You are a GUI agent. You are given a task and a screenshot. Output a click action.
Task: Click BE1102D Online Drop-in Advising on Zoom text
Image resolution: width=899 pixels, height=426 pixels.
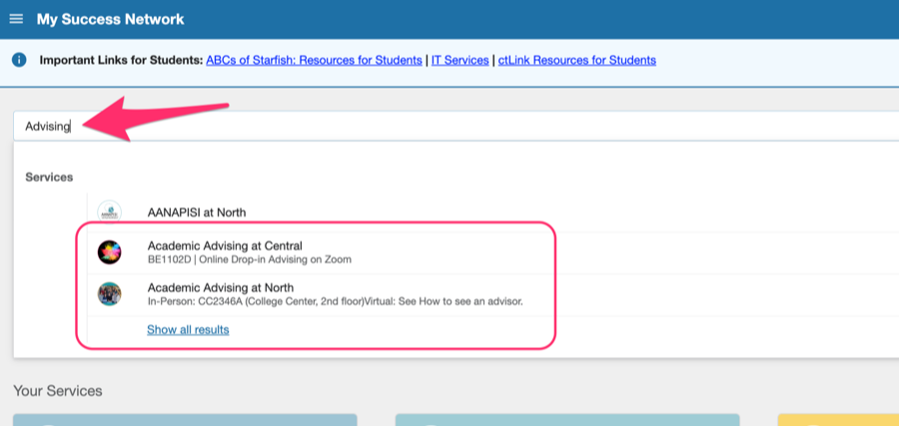pyautogui.click(x=250, y=260)
